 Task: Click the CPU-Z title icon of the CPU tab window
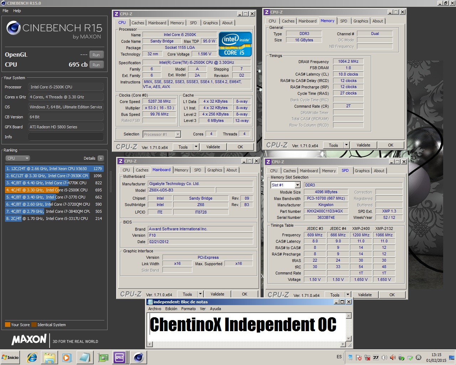click(x=116, y=14)
